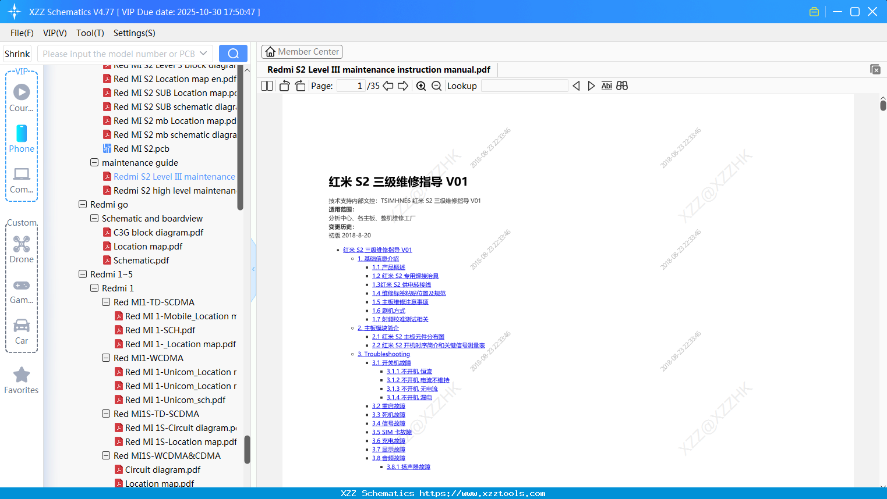
Task: Collapse the left panel with the divider handle
Action: (x=253, y=269)
